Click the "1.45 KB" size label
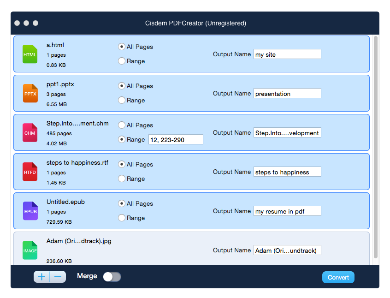The image size is (390, 298). coord(56,183)
